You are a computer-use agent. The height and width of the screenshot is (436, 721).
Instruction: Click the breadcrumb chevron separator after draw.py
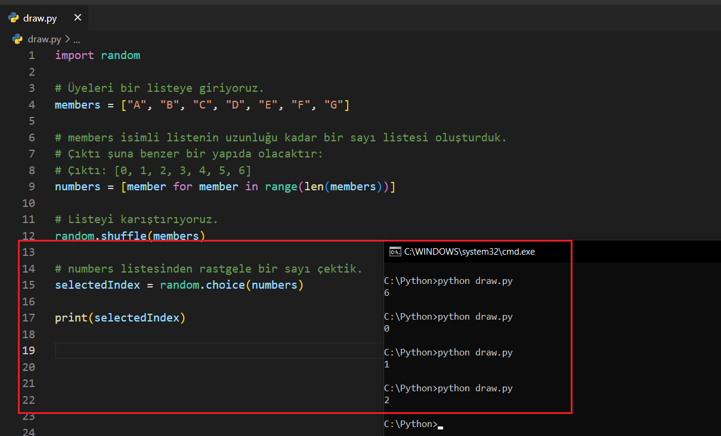click(x=67, y=39)
